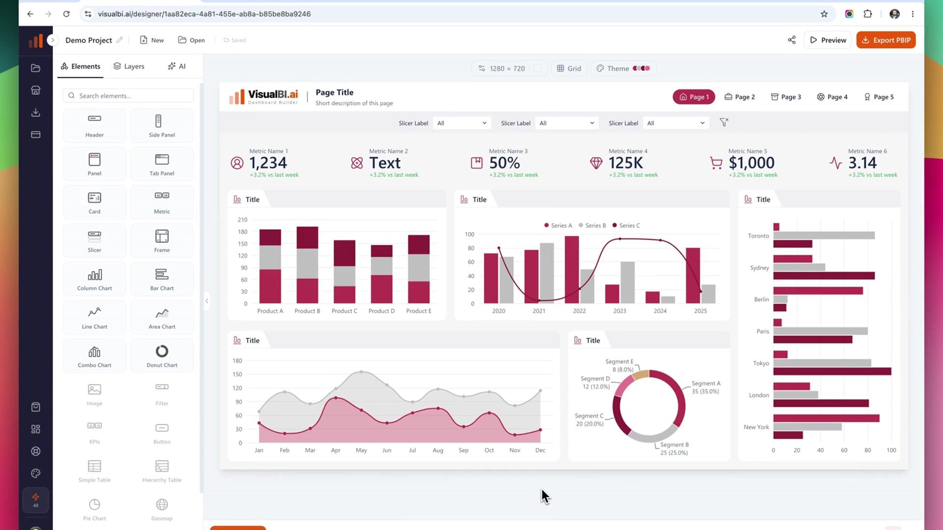The width and height of the screenshot is (943, 530).
Task: Click the Preview button
Action: (828, 40)
